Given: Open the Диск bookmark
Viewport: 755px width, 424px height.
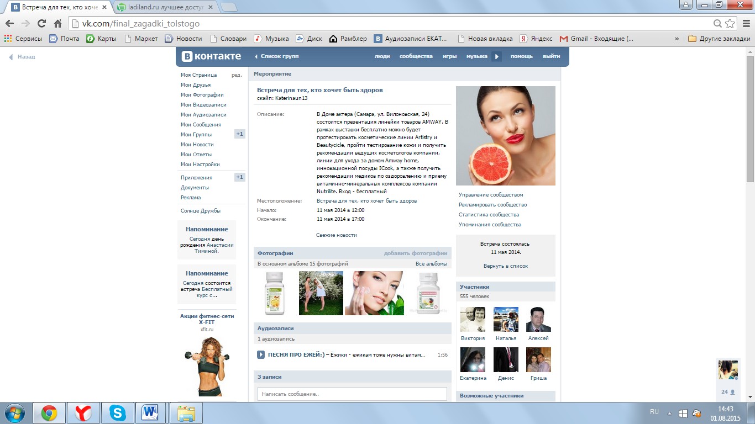Looking at the screenshot, I should [309, 39].
